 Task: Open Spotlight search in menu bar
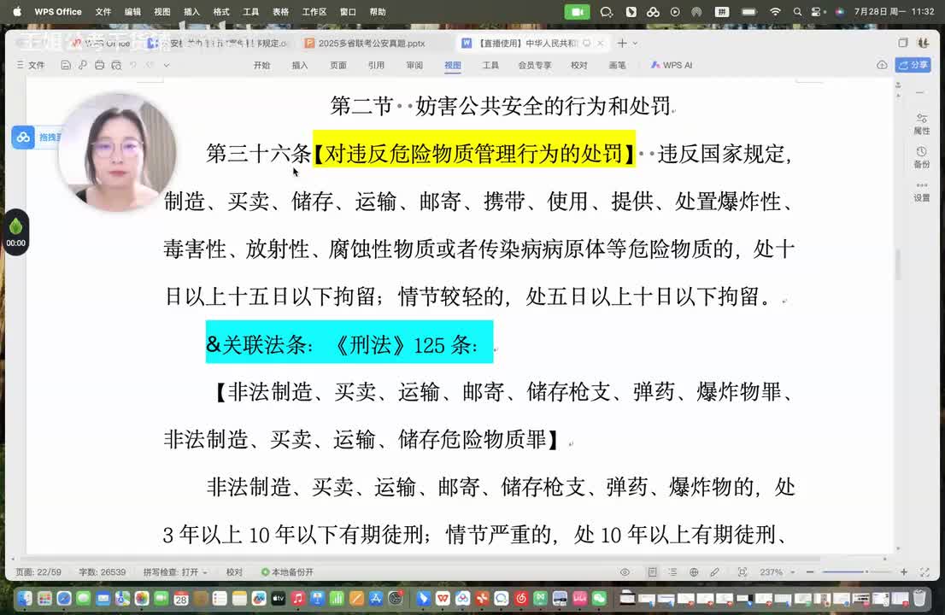[797, 11]
